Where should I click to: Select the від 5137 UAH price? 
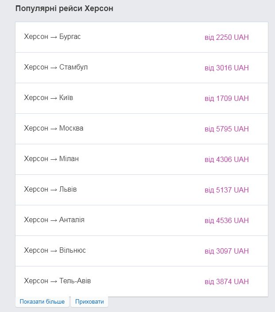[x=227, y=190]
